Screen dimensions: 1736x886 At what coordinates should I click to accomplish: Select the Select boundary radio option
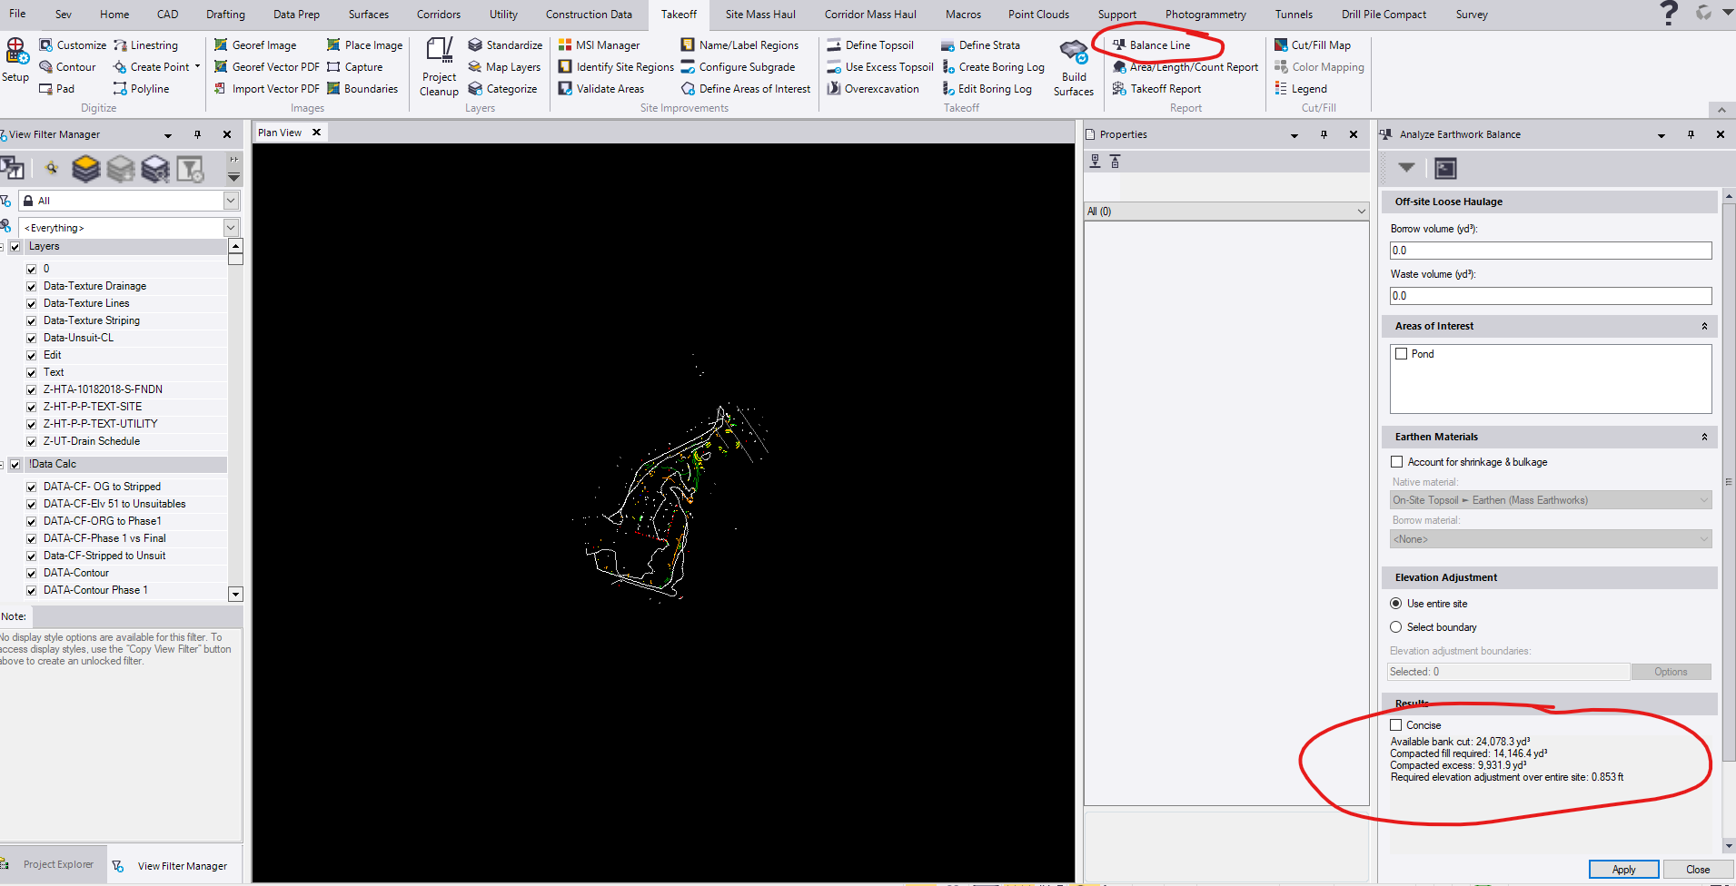click(x=1396, y=626)
